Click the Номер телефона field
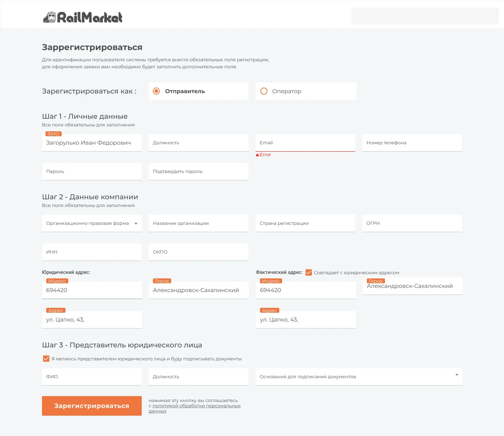 (412, 143)
